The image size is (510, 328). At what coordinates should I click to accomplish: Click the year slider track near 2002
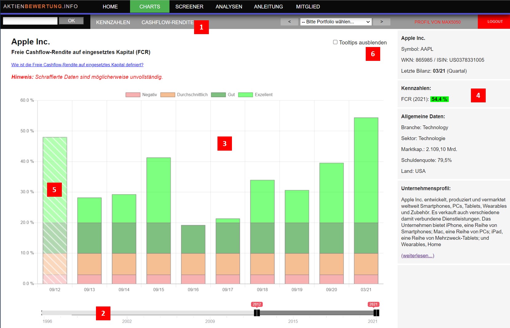coord(127,313)
